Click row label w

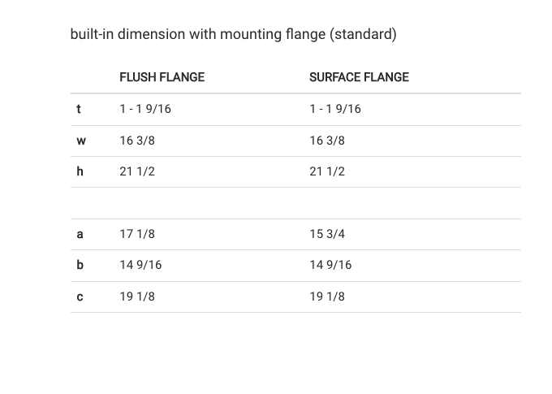[81, 141]
